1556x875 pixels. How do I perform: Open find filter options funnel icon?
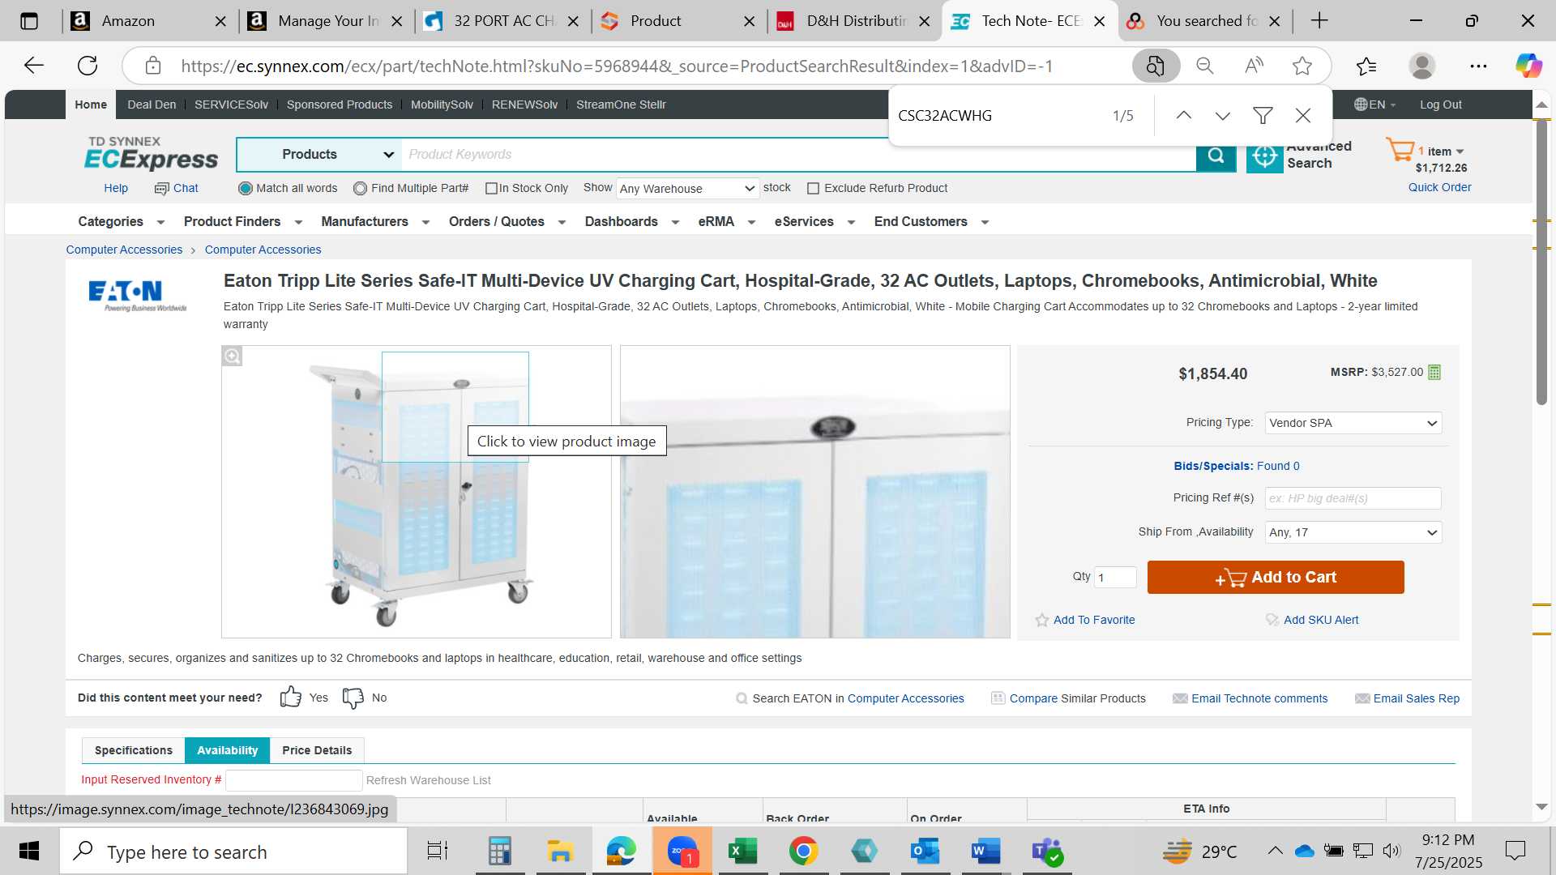[1263, 116]
